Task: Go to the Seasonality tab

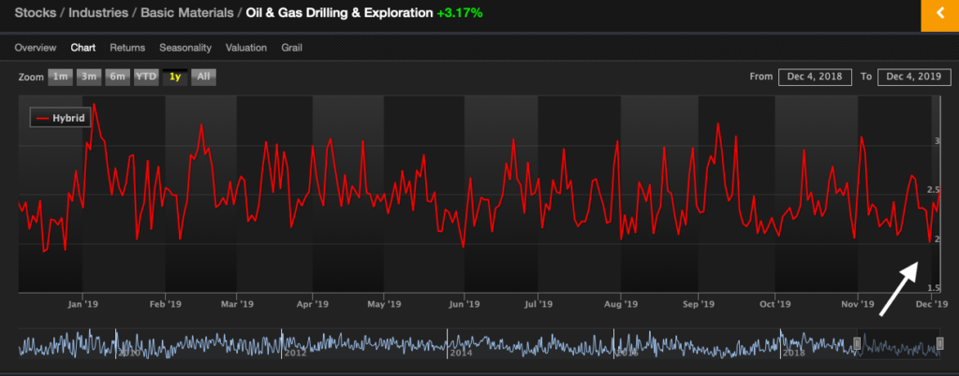Action: 185,48
